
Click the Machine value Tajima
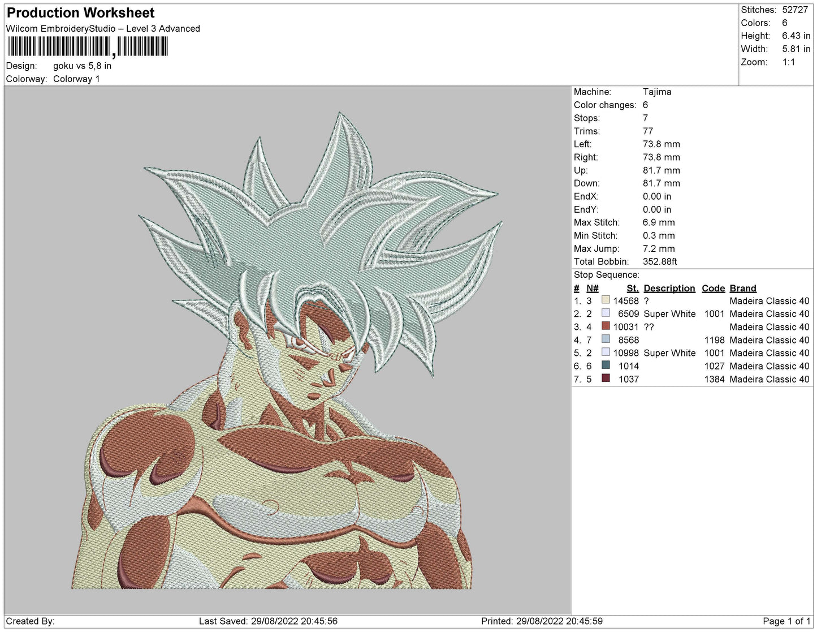coord(657,92)
